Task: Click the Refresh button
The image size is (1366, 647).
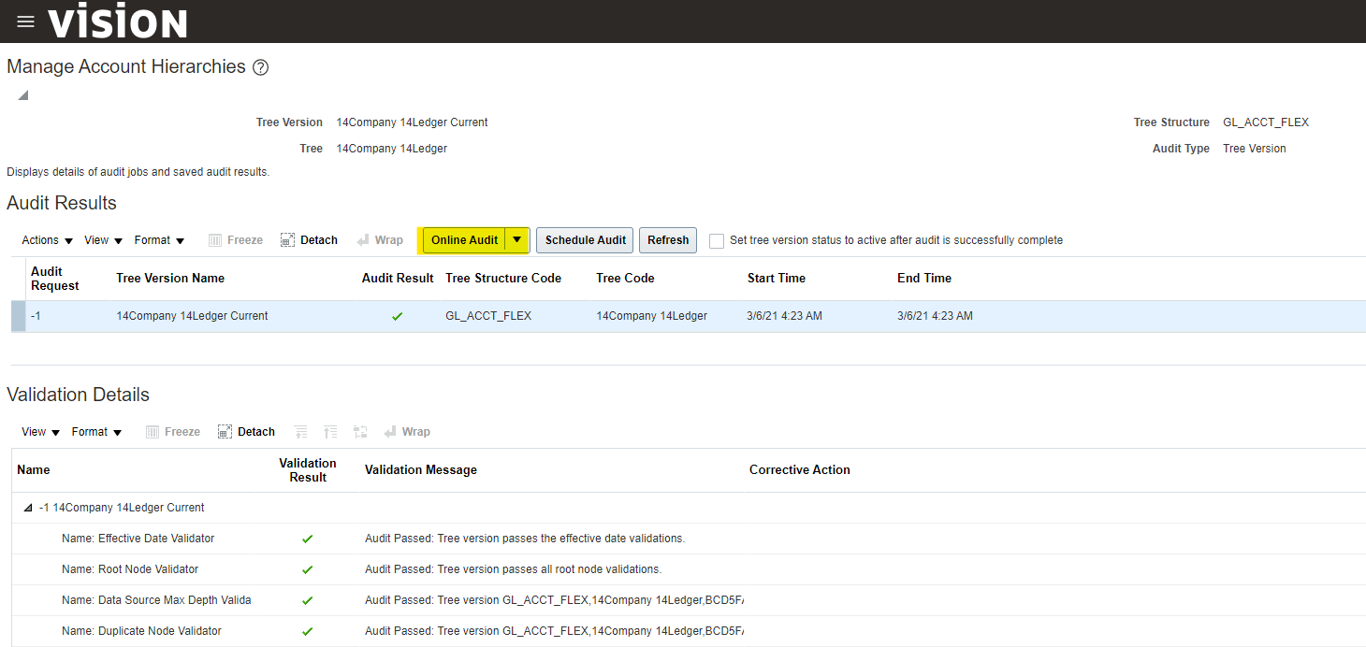Action: pyautogui.click(x=668, y=240)
